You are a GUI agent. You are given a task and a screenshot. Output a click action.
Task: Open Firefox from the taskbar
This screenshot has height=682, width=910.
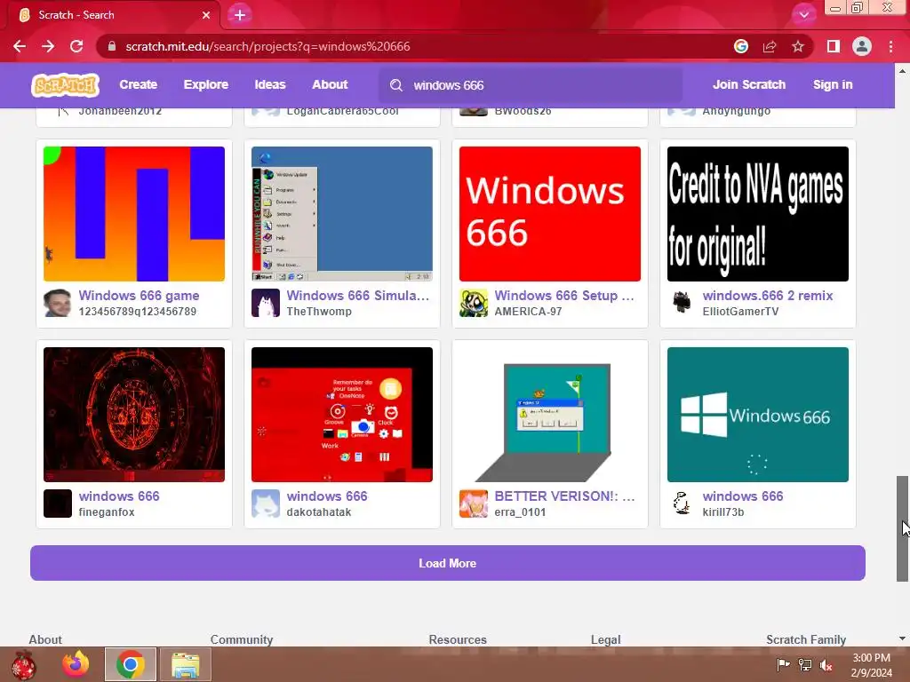coord(76,664)
